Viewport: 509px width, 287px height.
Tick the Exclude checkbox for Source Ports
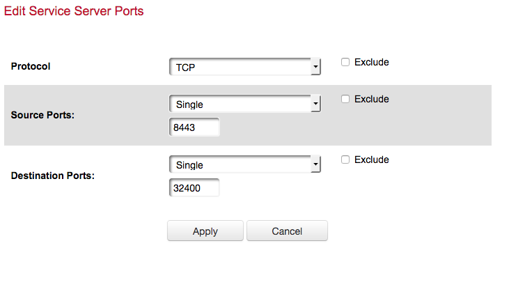345,99
